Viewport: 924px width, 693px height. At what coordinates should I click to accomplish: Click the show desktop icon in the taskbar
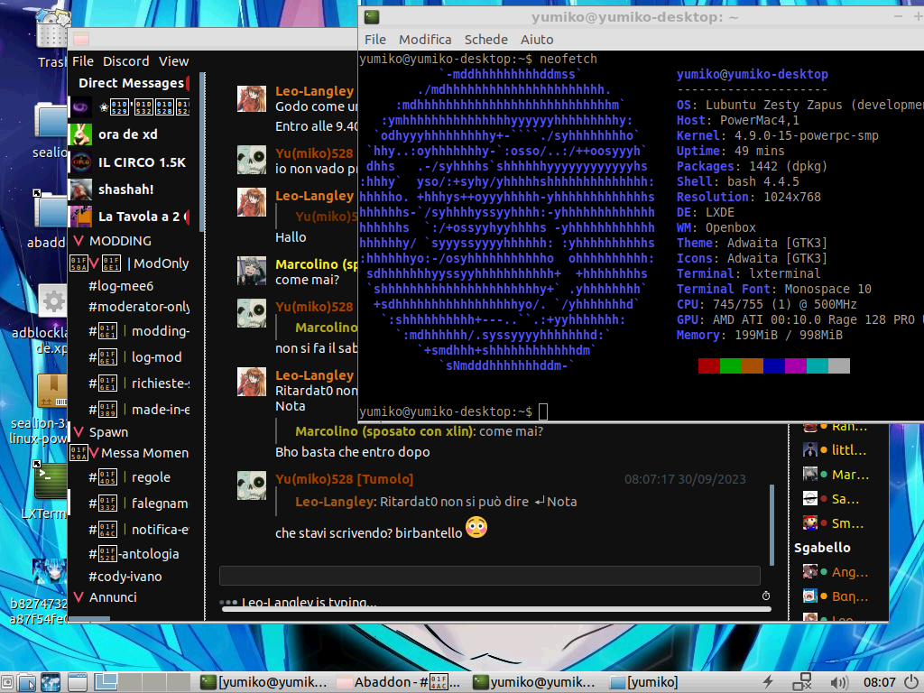(x=78, y=682)
